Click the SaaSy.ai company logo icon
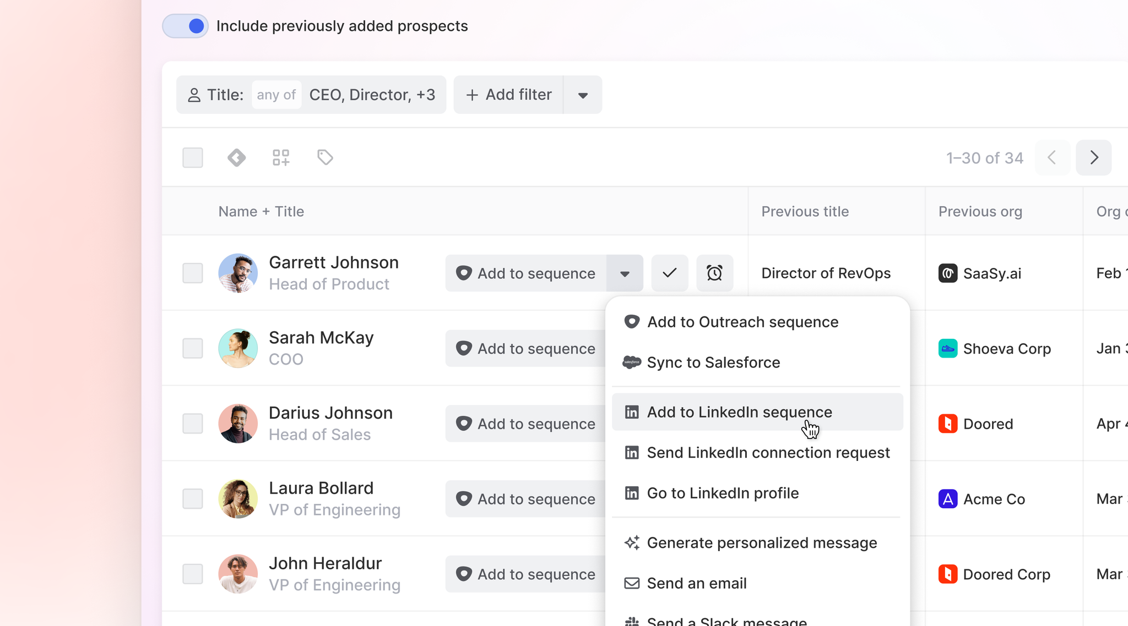 click(947, 273)
